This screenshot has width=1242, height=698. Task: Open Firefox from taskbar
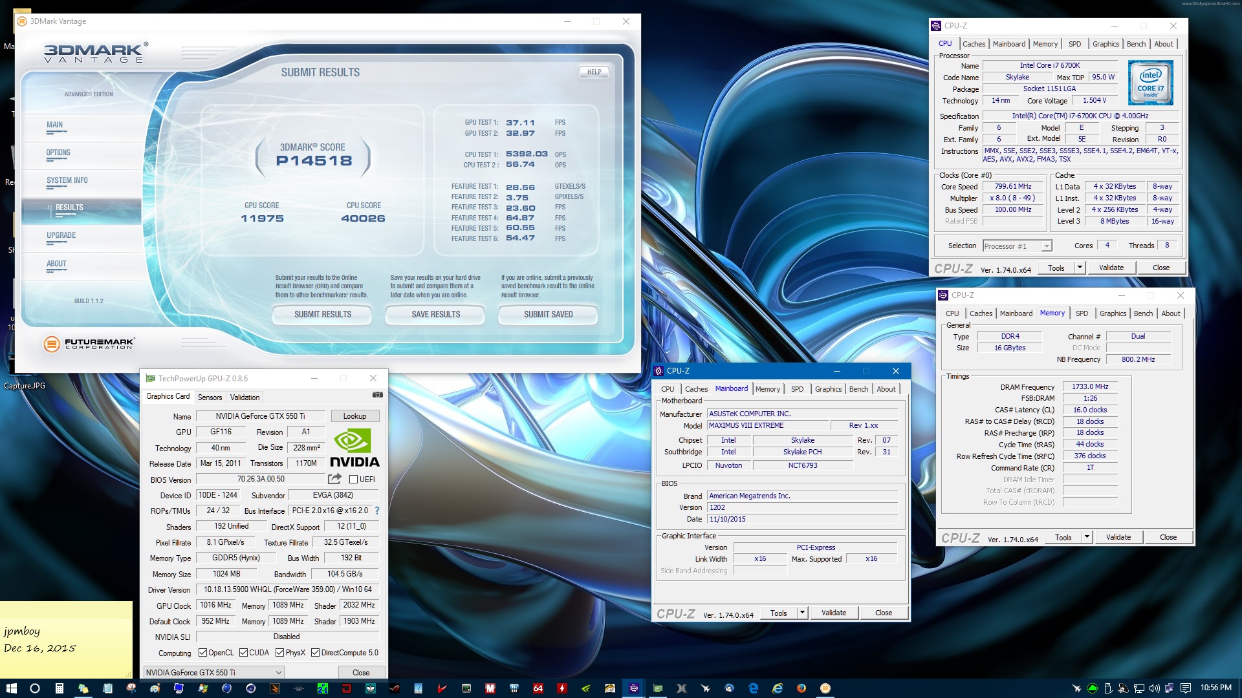801,688
